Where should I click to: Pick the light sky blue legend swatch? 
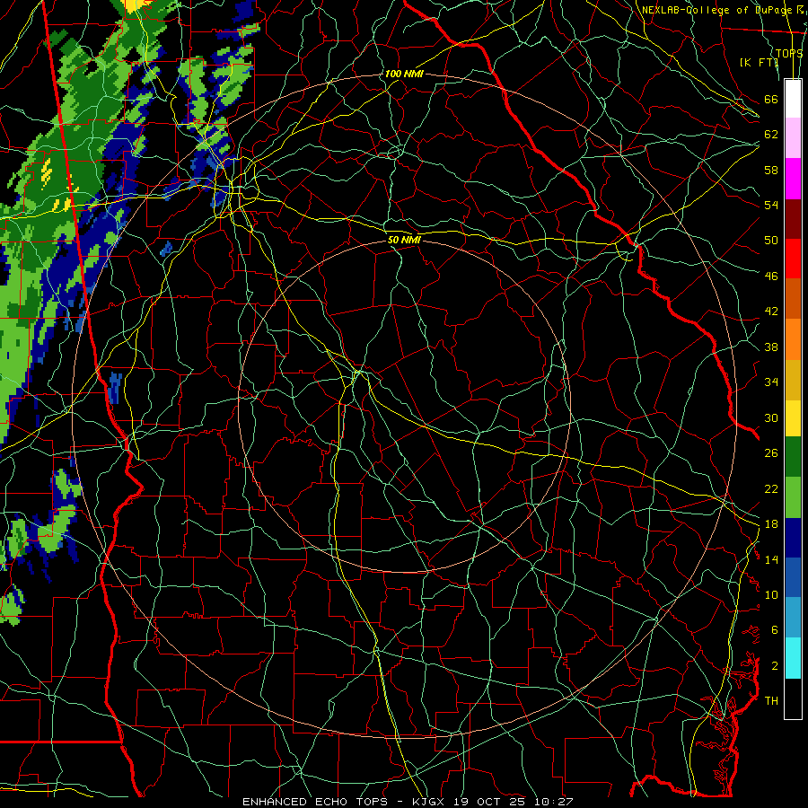click(793, 618)
